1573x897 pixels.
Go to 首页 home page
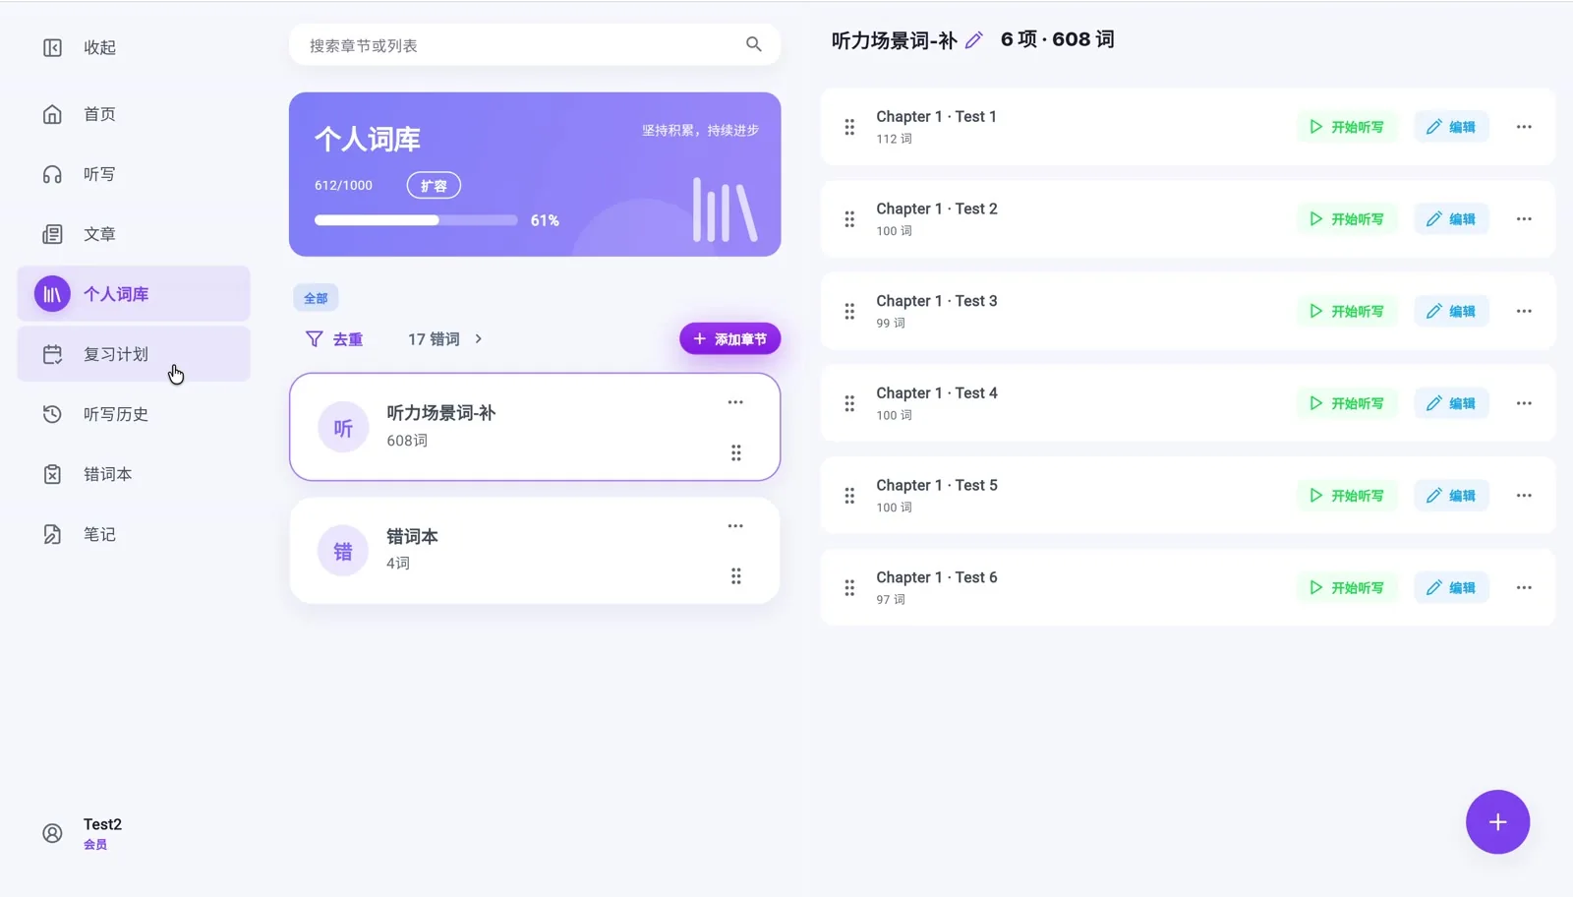click(x=134, y=114)
